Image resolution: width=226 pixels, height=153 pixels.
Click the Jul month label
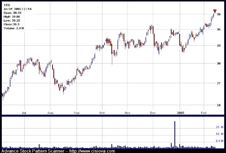24,113
